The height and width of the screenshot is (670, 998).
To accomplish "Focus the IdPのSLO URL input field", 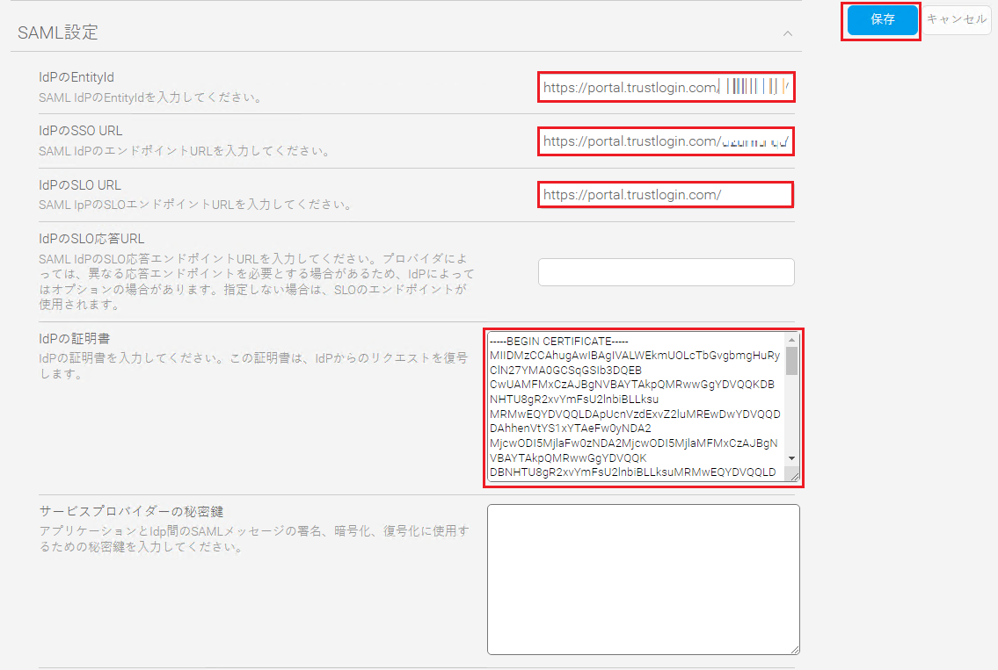I will click(666, 195).
